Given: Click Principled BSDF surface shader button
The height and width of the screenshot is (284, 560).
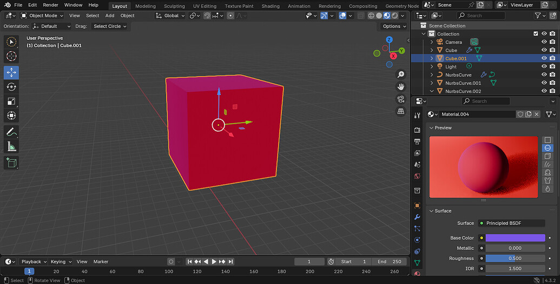Looking at the screenshot, I should click(511, 223).
